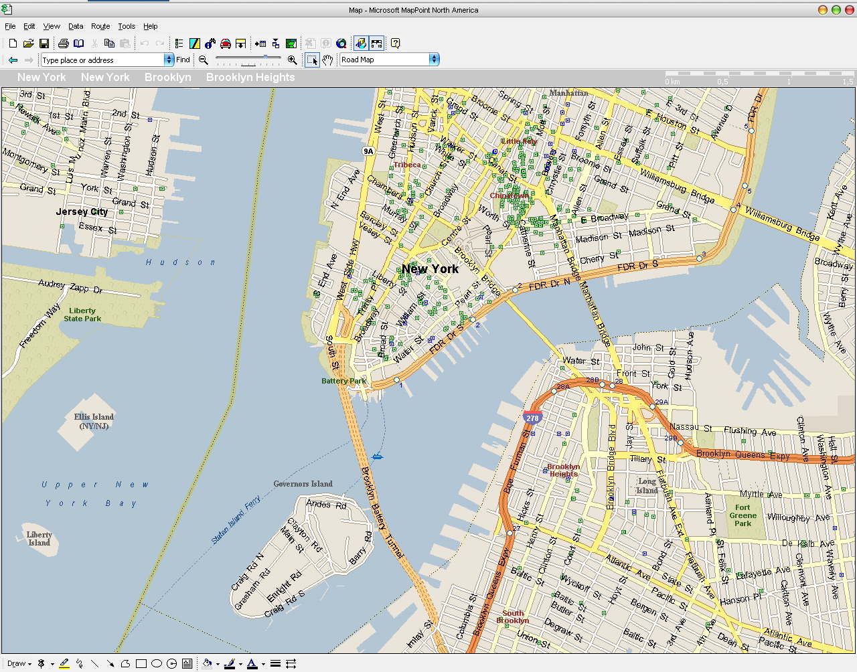Image resolution: width=857 pixels, height=672 pixels.
Task: Open the Tools menu
Action: tap(127, 26)
